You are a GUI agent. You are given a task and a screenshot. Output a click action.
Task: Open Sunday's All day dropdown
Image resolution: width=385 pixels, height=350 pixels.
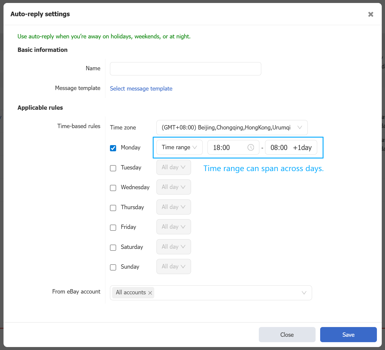coord(173,266)
